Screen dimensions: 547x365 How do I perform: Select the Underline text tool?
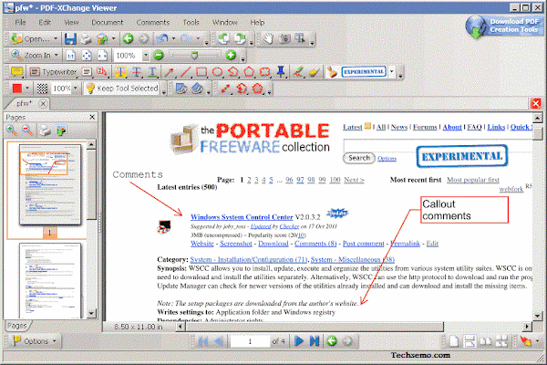(152, 72)
